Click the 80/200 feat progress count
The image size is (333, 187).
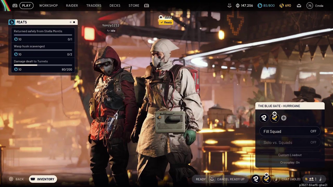tap(67, 69)
